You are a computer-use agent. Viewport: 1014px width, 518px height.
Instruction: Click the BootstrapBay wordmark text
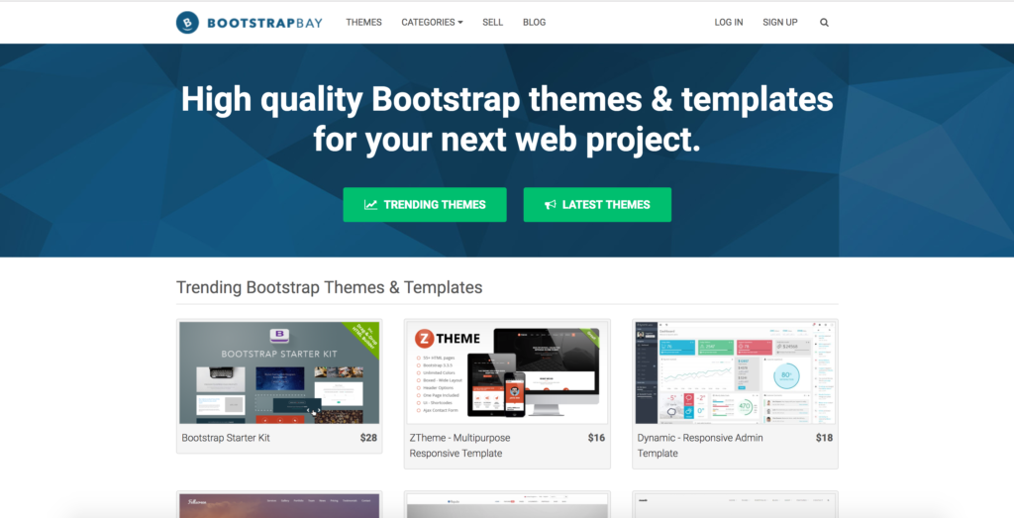click(264, 22)
